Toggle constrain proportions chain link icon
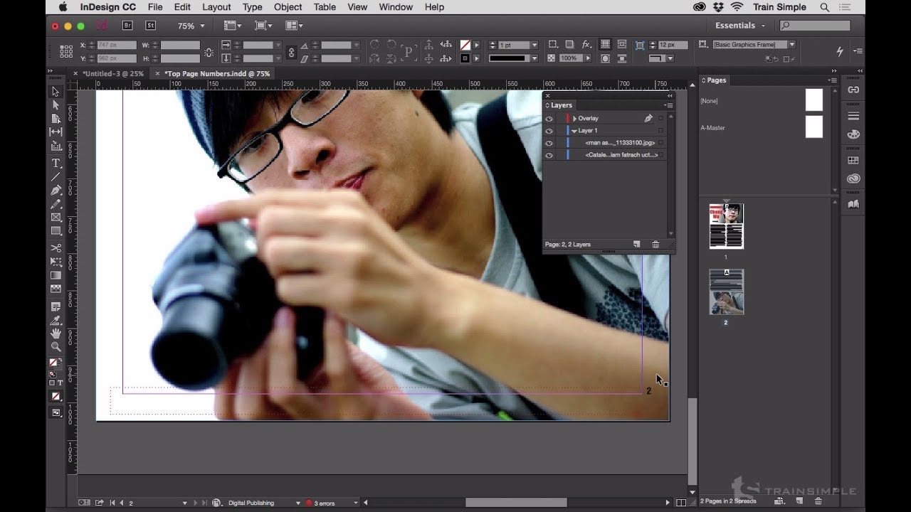Viewport: 911px width, 512px height. point(291,52)
